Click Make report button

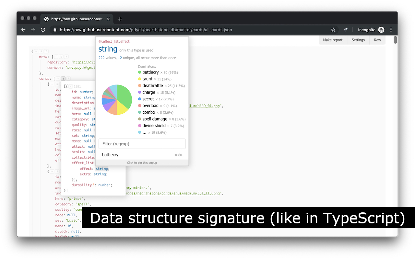point(333,40)
